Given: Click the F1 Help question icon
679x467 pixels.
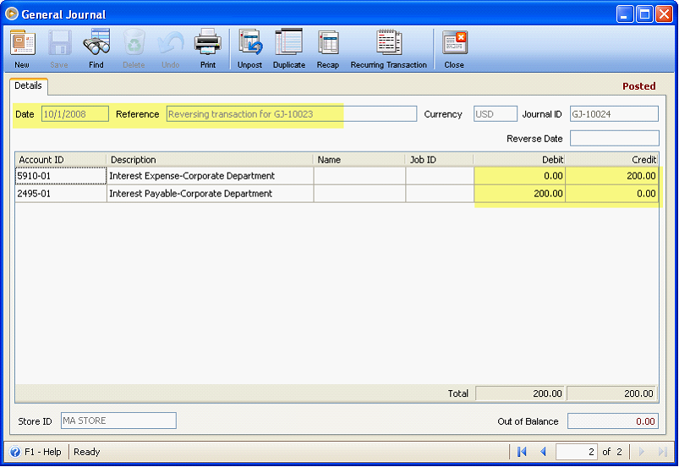Looking at the screenshot, I should tap(14, 452).
